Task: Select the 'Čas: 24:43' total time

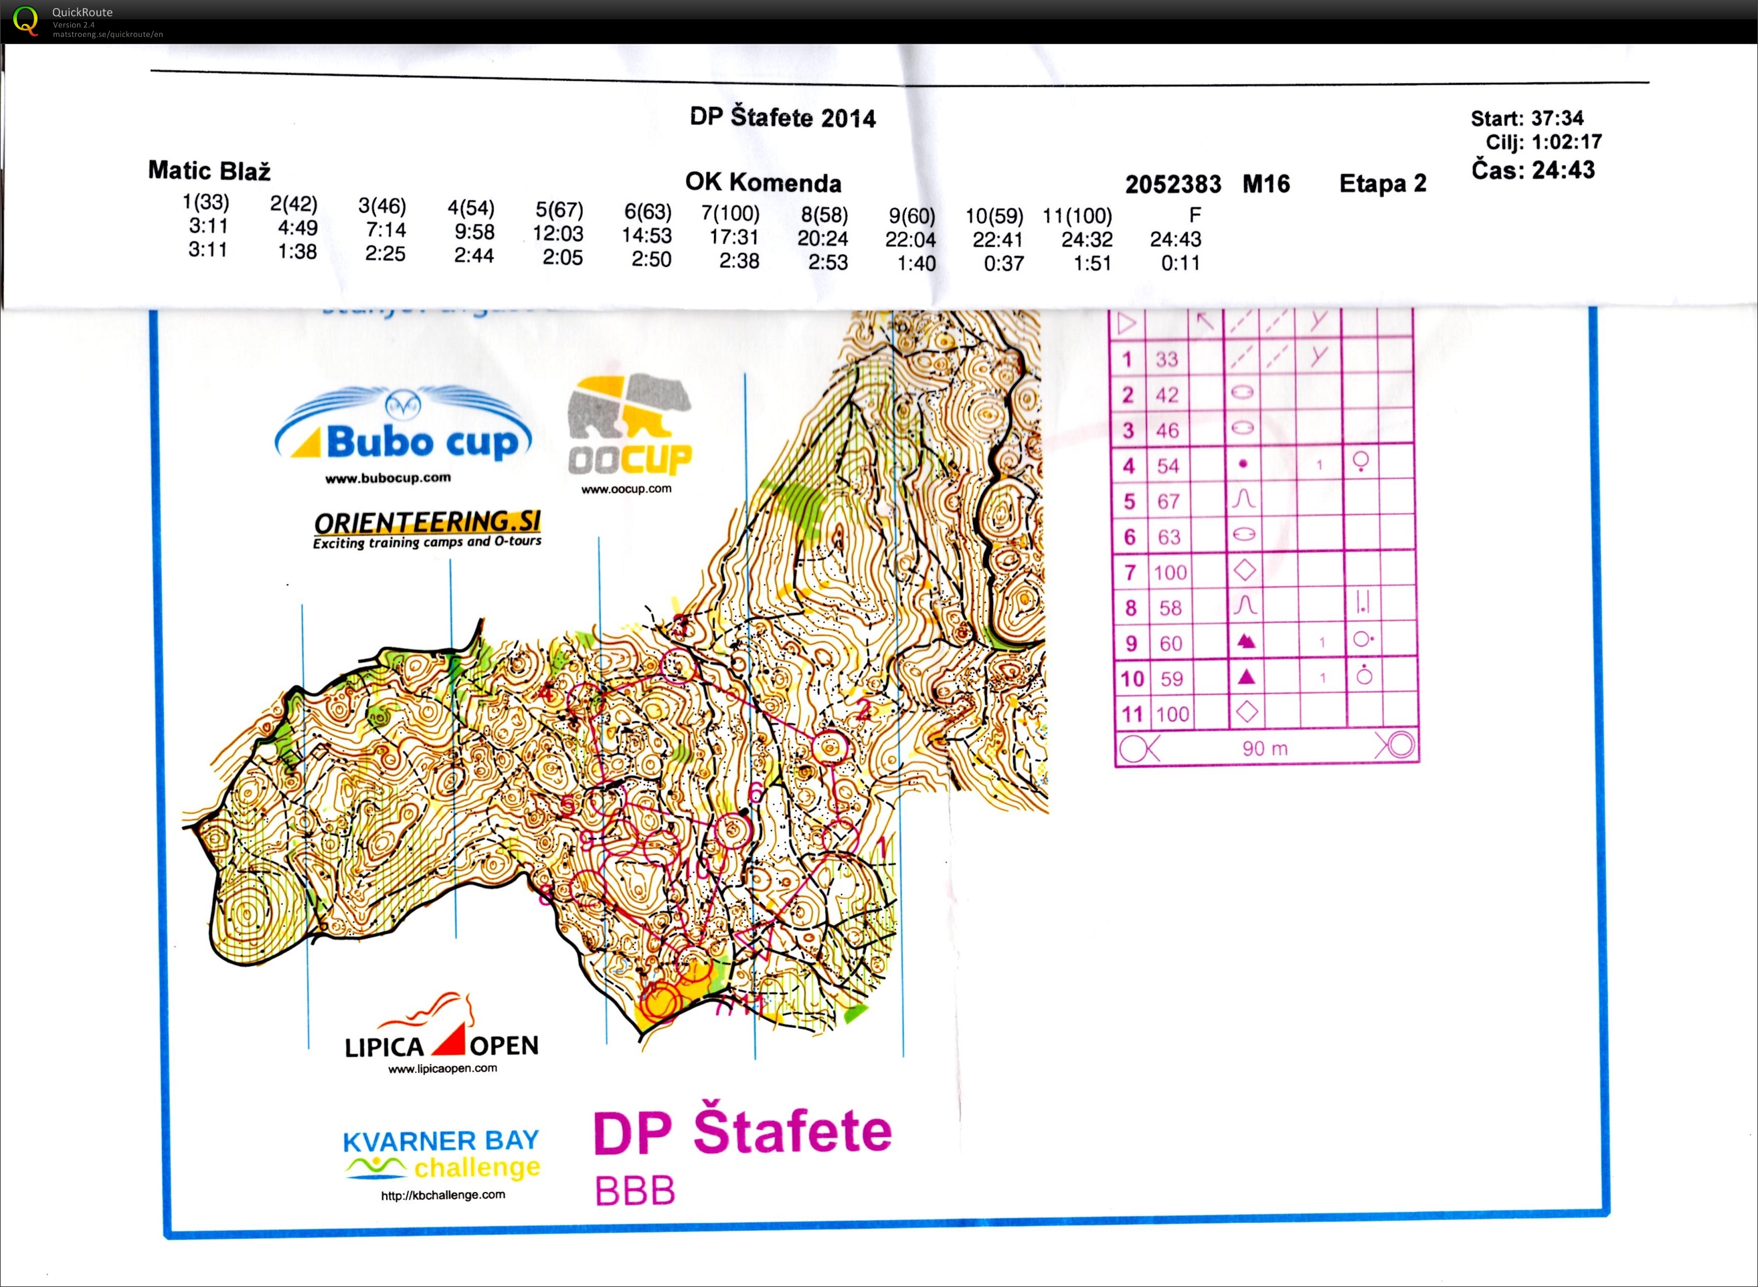Action: click(1532, 170)
